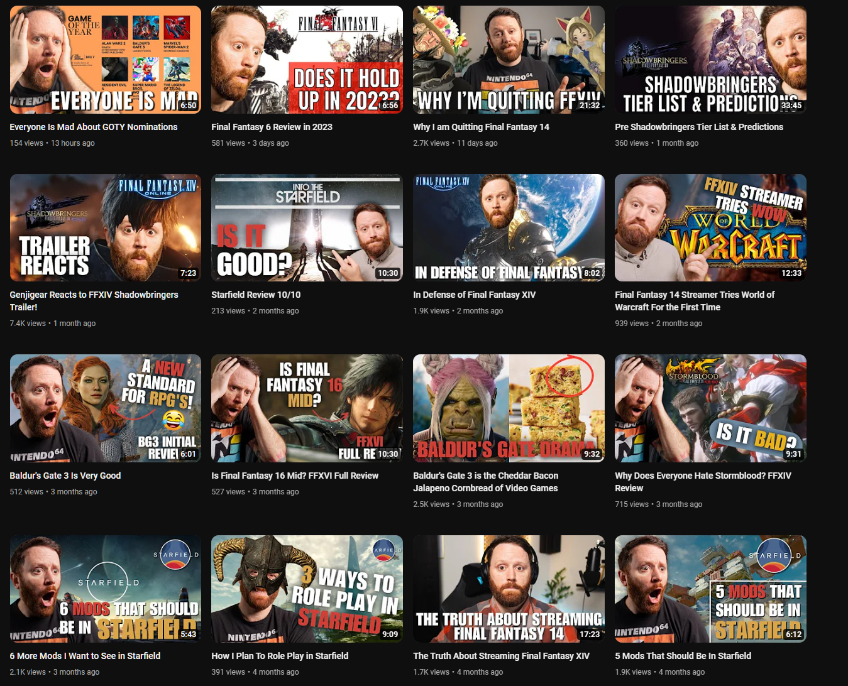Screen dimensions: 848x686
Task: Click the '1.7K views • 4 months ago' text
Action: coord(458,672)
